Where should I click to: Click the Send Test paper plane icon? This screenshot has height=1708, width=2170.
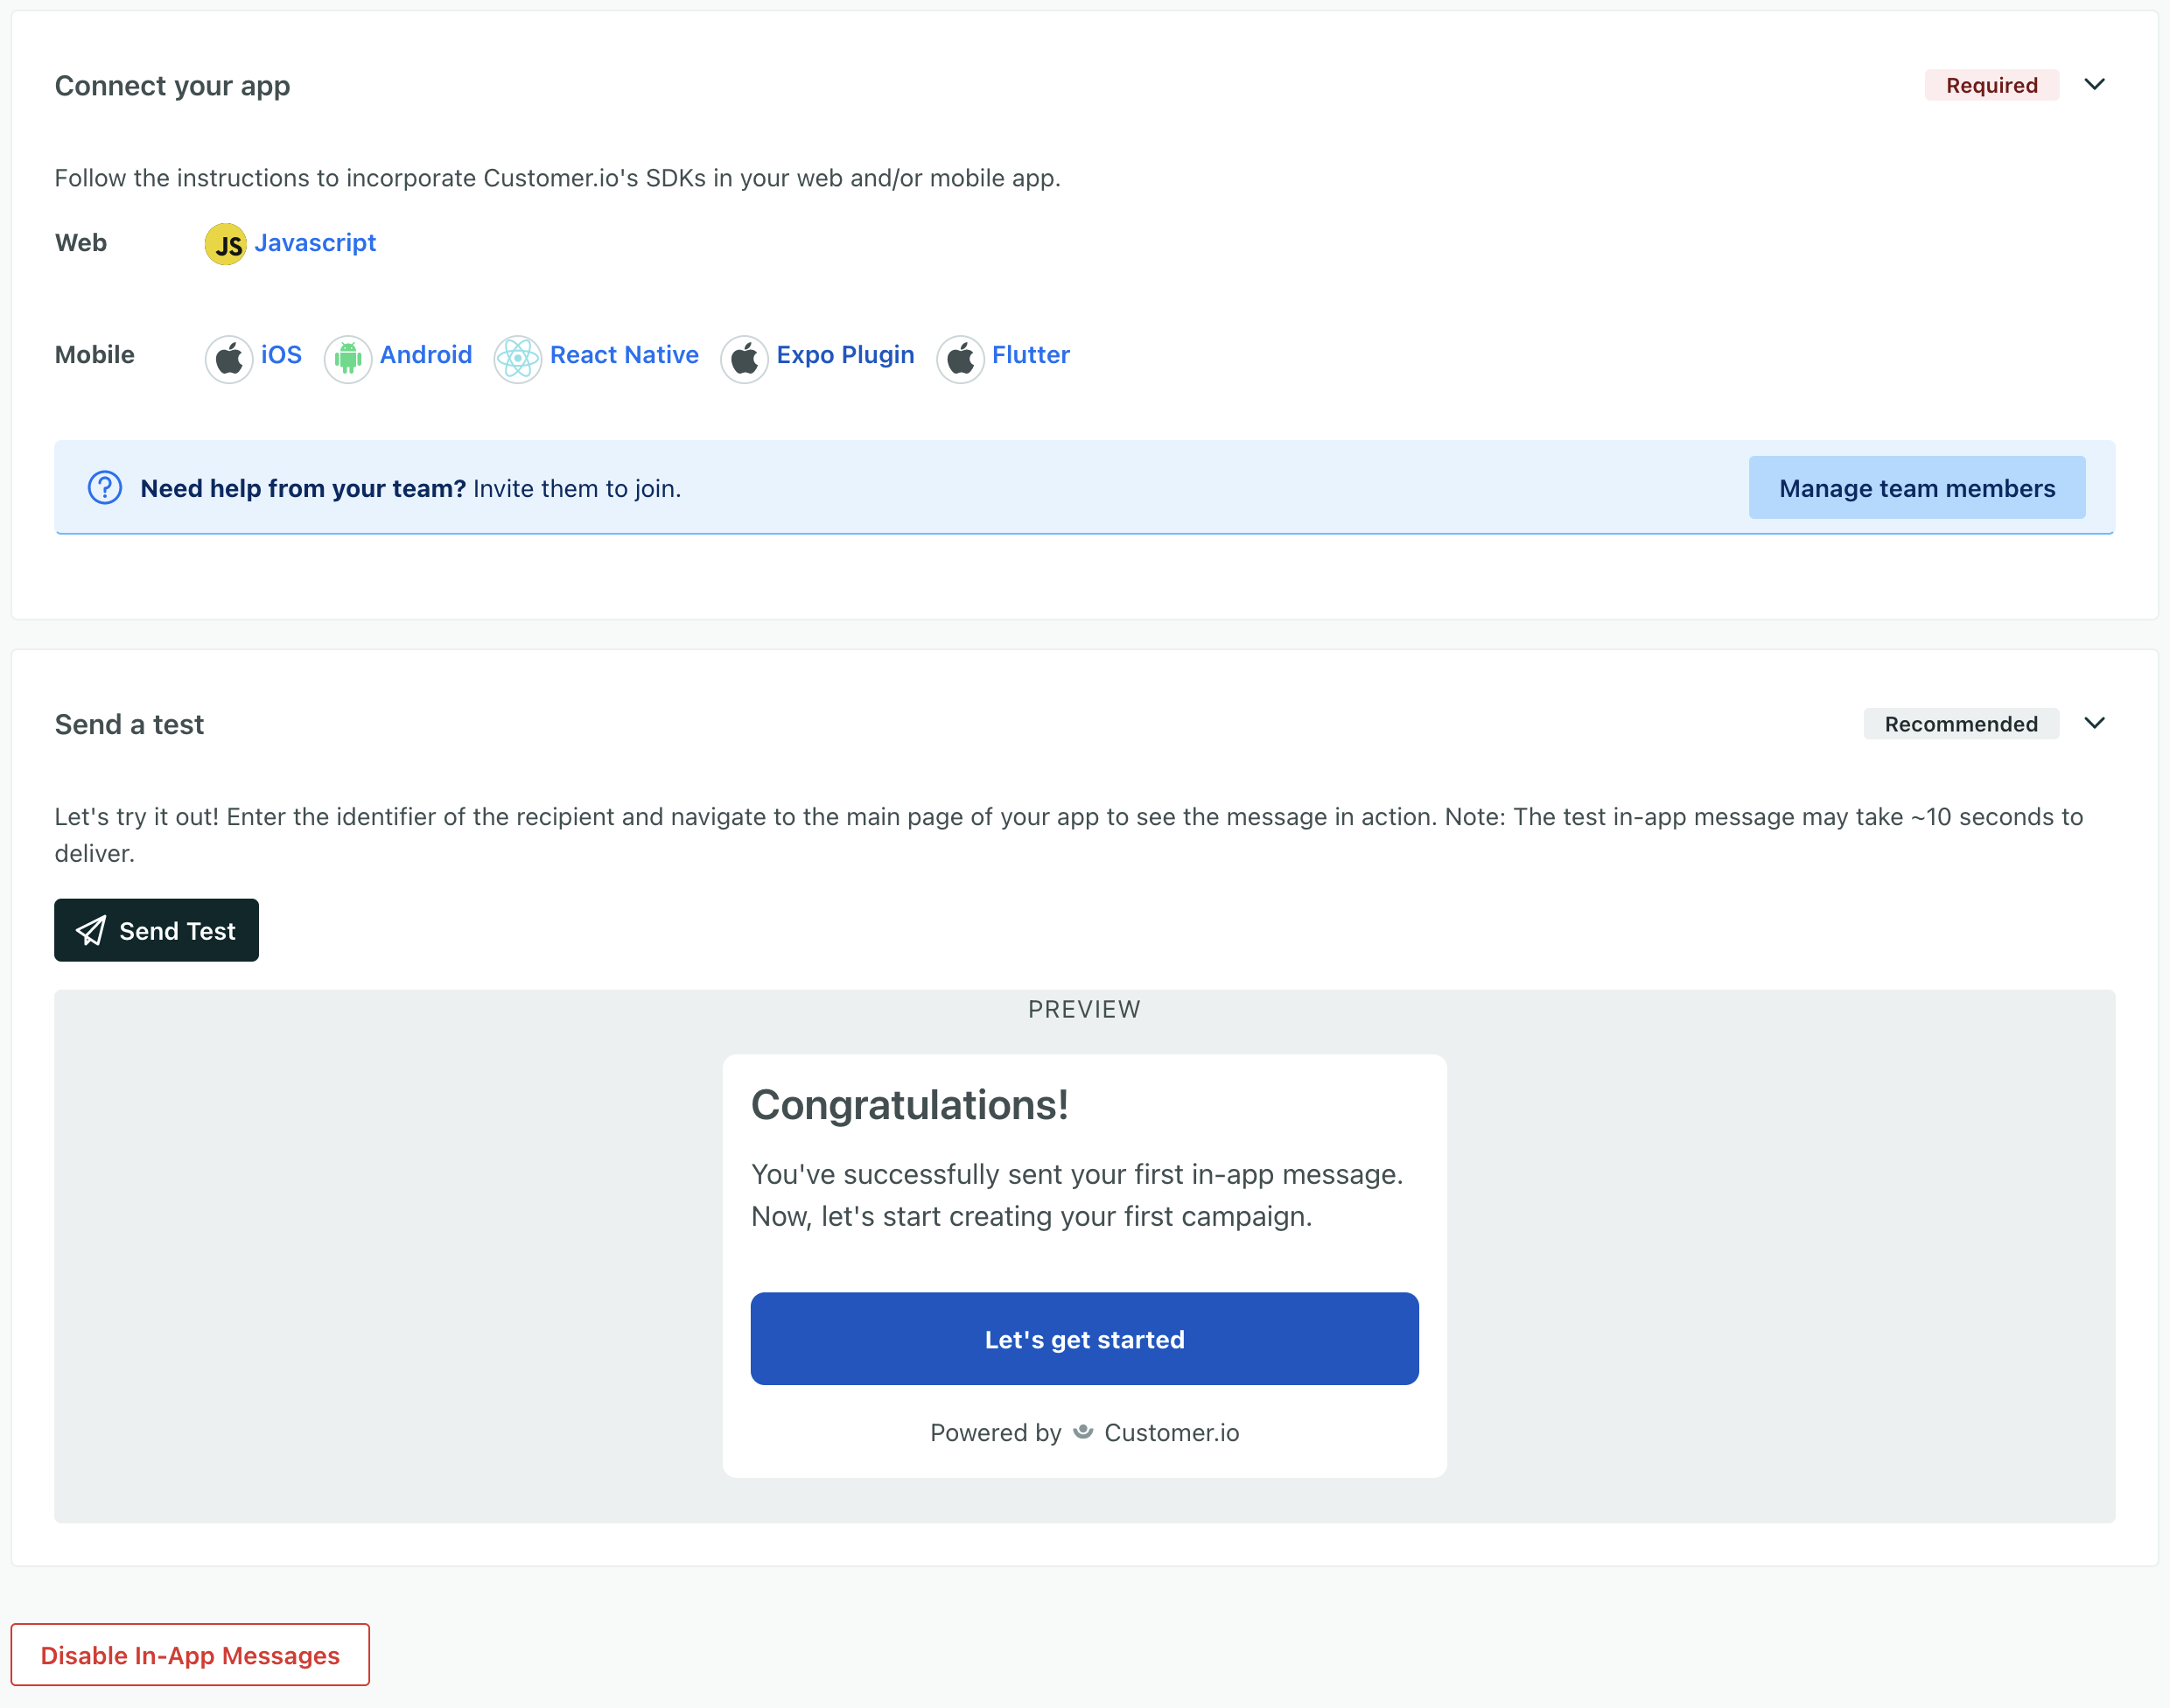(92, 930)
